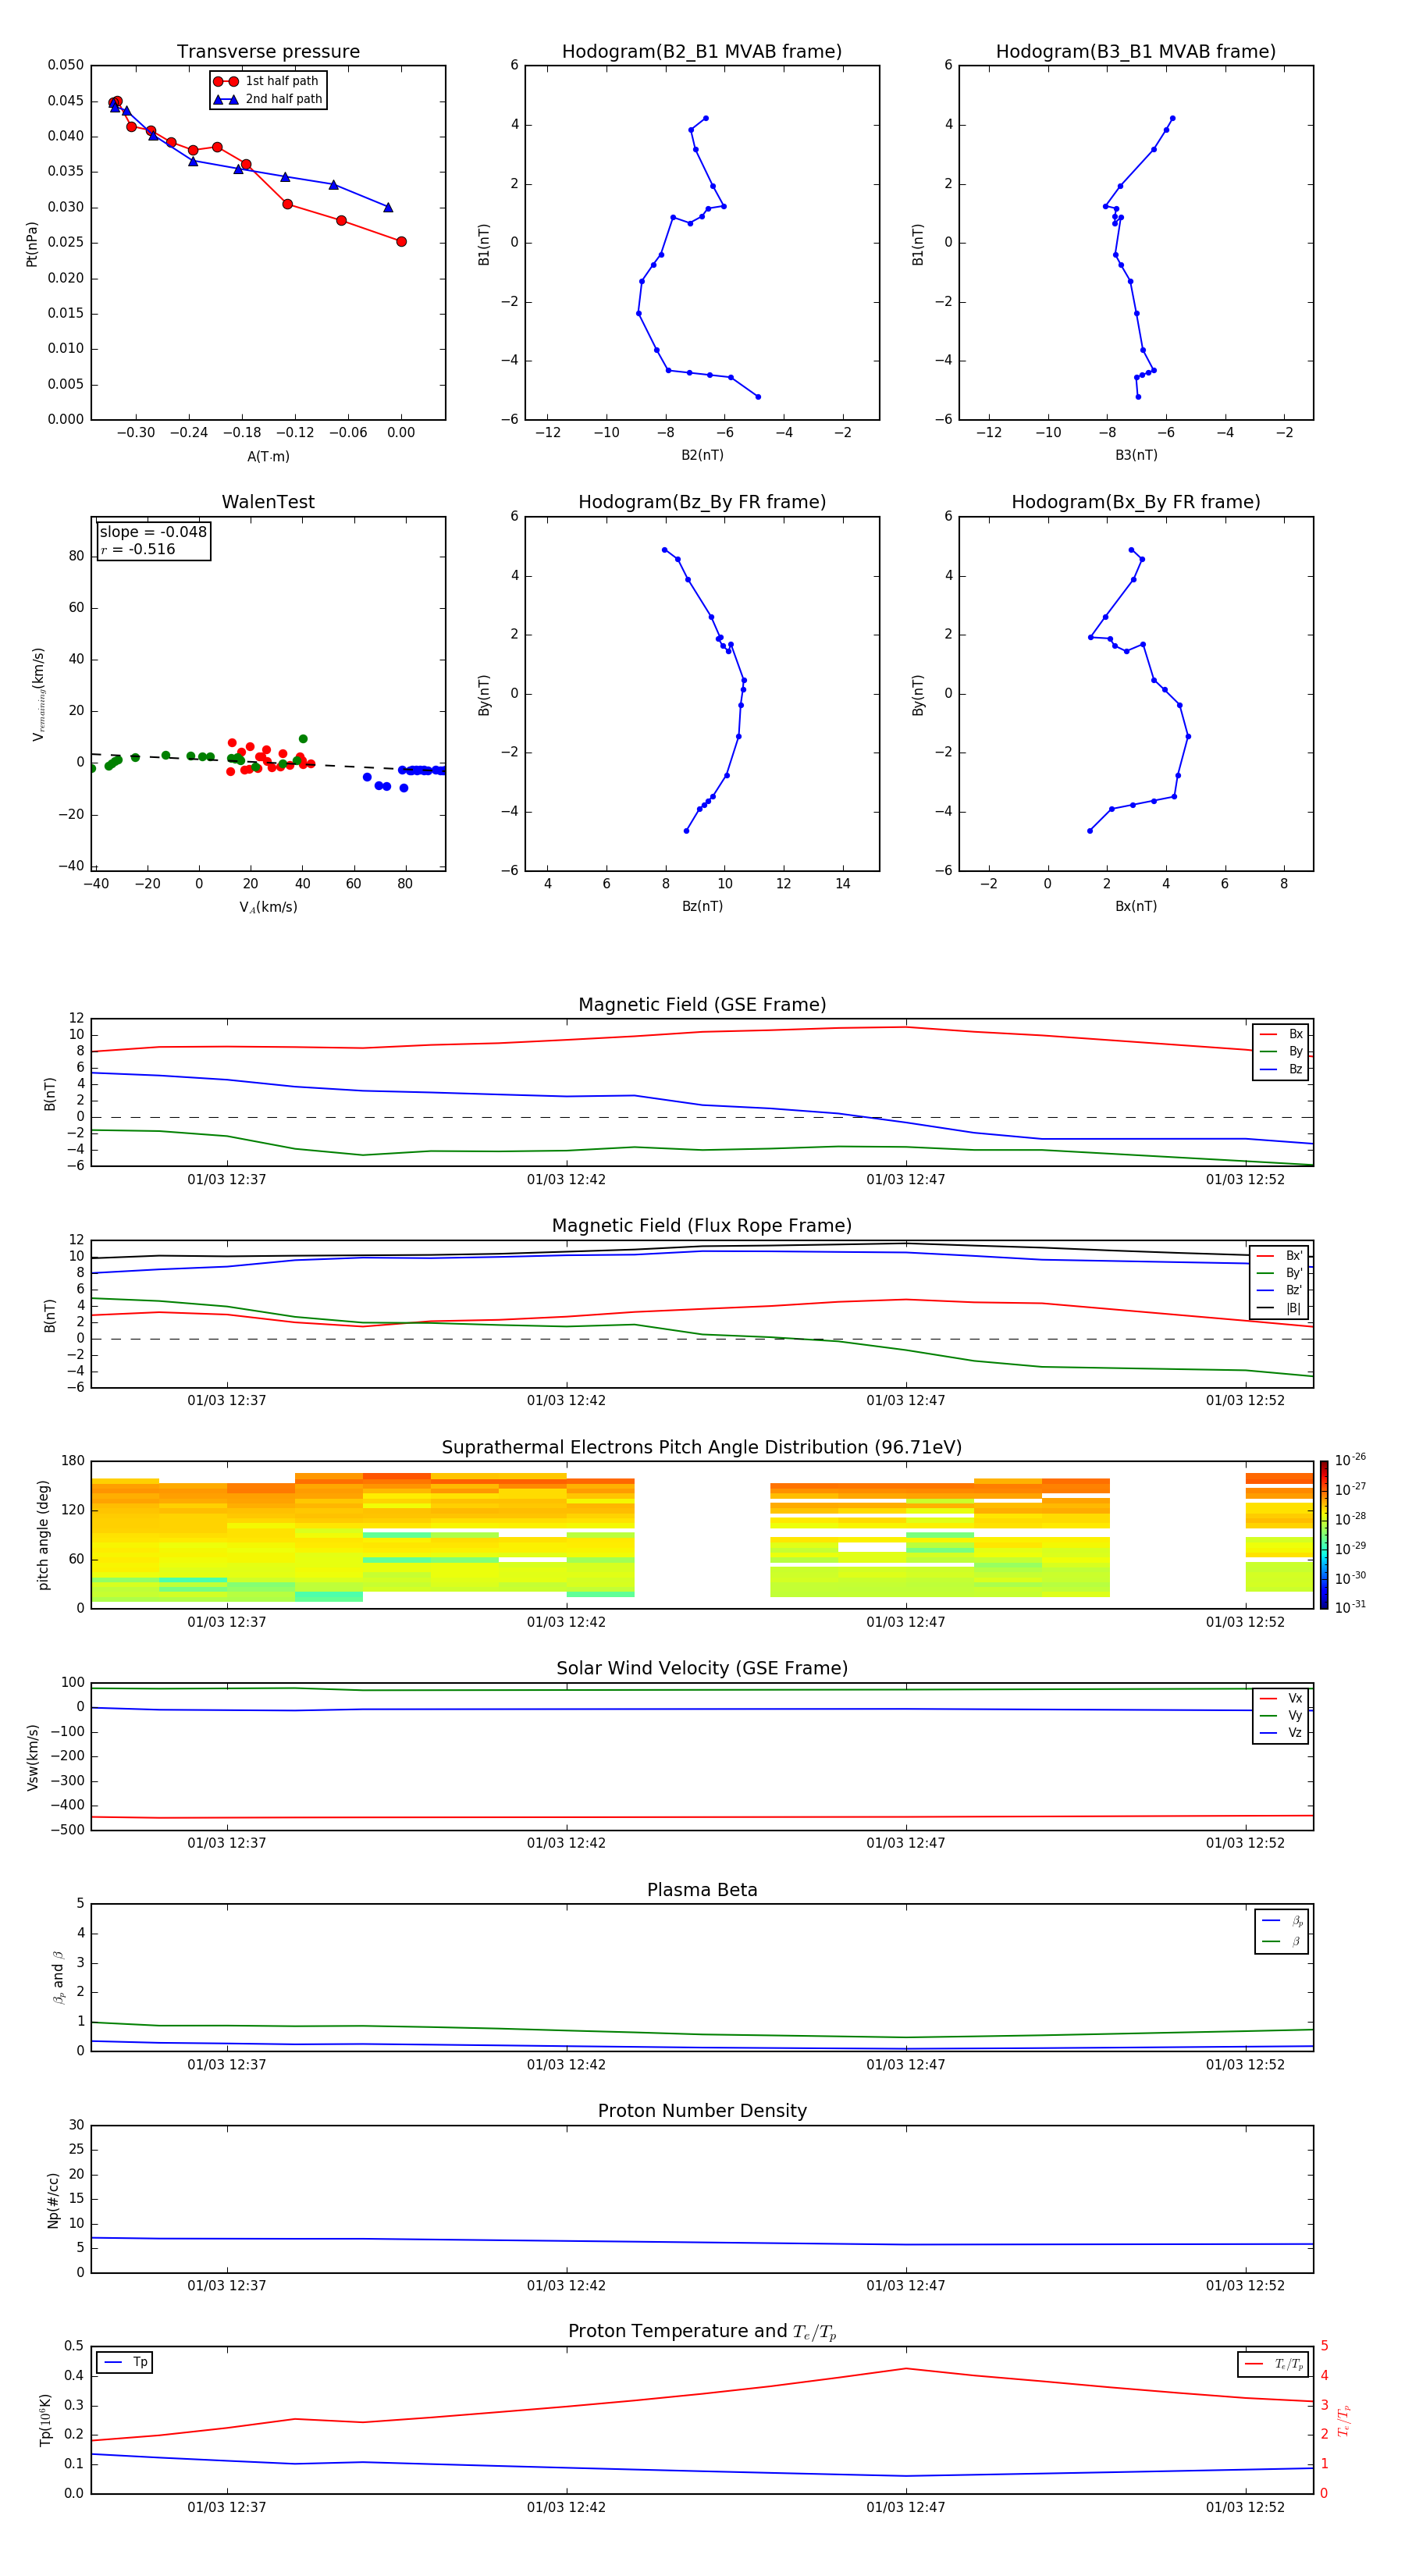Viewport: 1405px width, 2576px height.
Task: Click the 01/03 12:47 tick under Proton Temperature
Action: coord(905,2507)
